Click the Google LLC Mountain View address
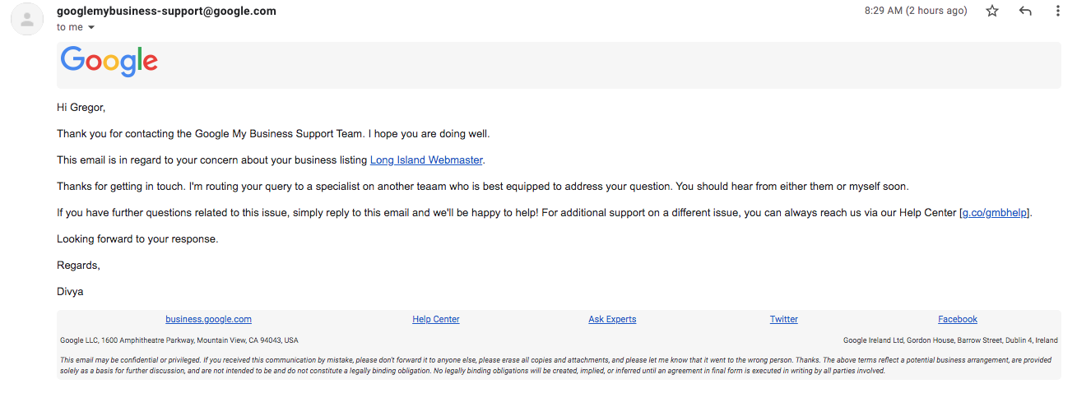 [x=179, y=340]
